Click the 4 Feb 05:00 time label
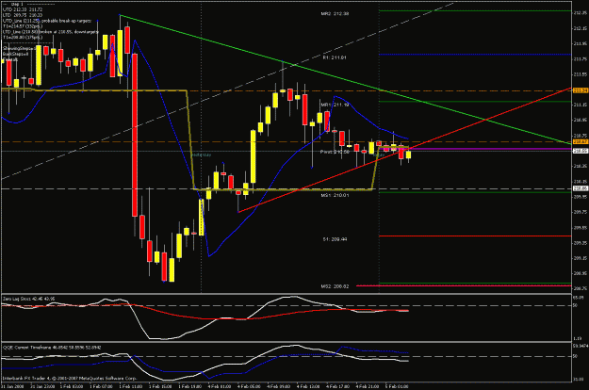 249,386
